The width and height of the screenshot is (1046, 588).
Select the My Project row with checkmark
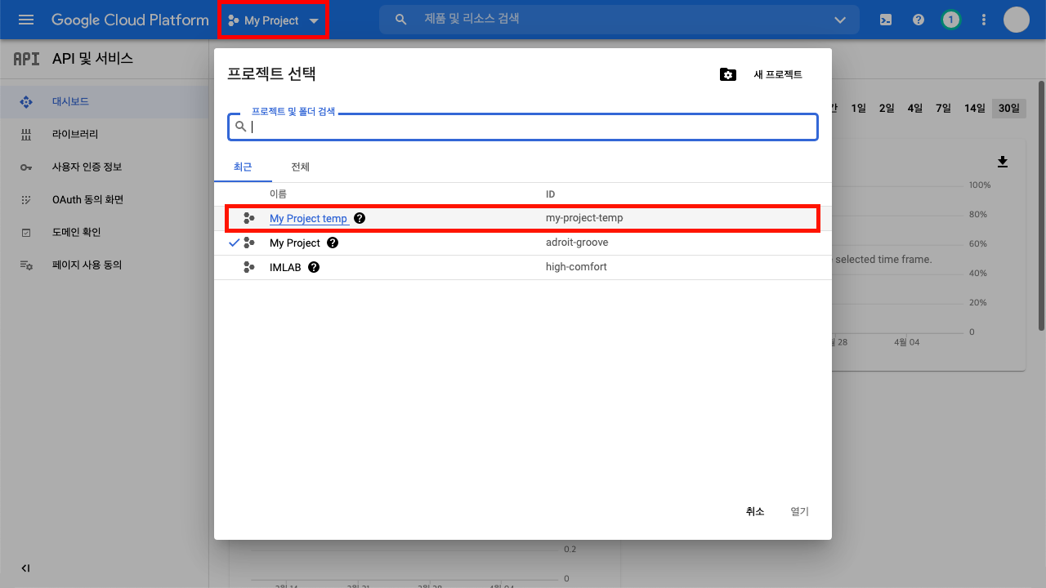(x=523, y=243)
